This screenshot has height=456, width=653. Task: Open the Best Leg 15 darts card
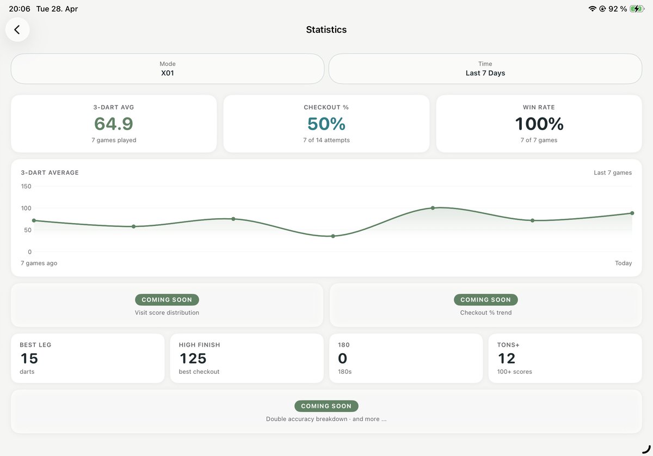pyautogui.click(x=88, y=359)
